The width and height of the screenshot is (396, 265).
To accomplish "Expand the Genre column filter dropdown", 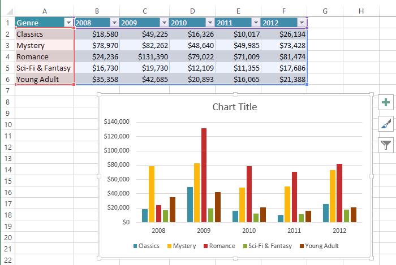I will (x=69, y=23).
